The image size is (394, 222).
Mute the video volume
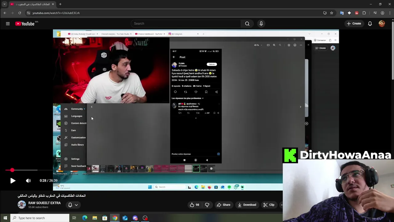pyautogui.click(x=28, y=181)
